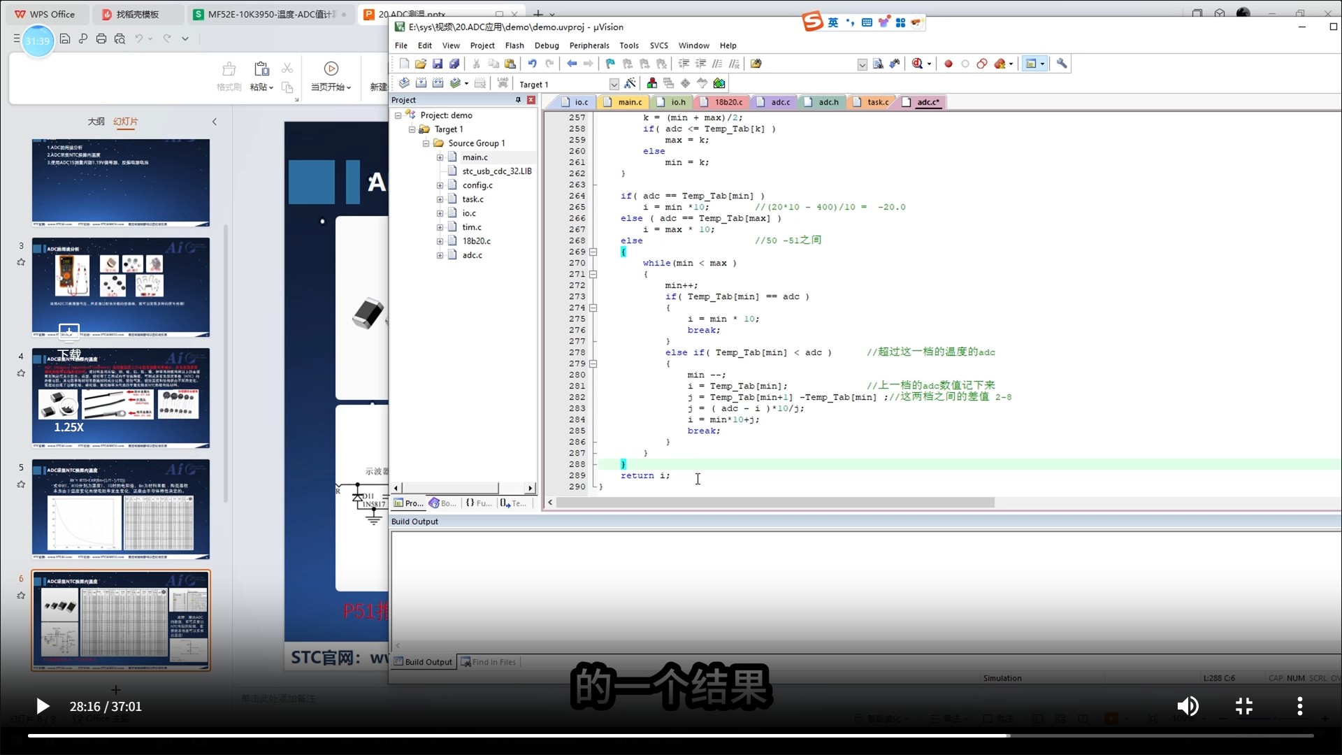Select stc_usb_cdc_32.LIB in Project tree
The height and width of the screenshot is (755, 1342).
pos(497,171)
